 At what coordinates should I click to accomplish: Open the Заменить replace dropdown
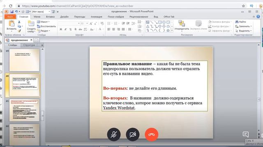(244, 26)
